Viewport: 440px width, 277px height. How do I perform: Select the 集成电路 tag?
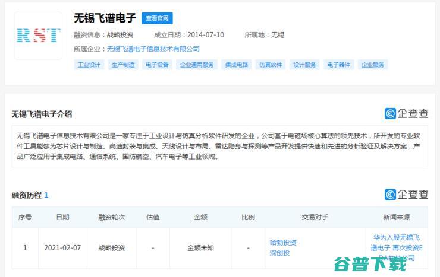pyautogui.click(x=237, y=65)
